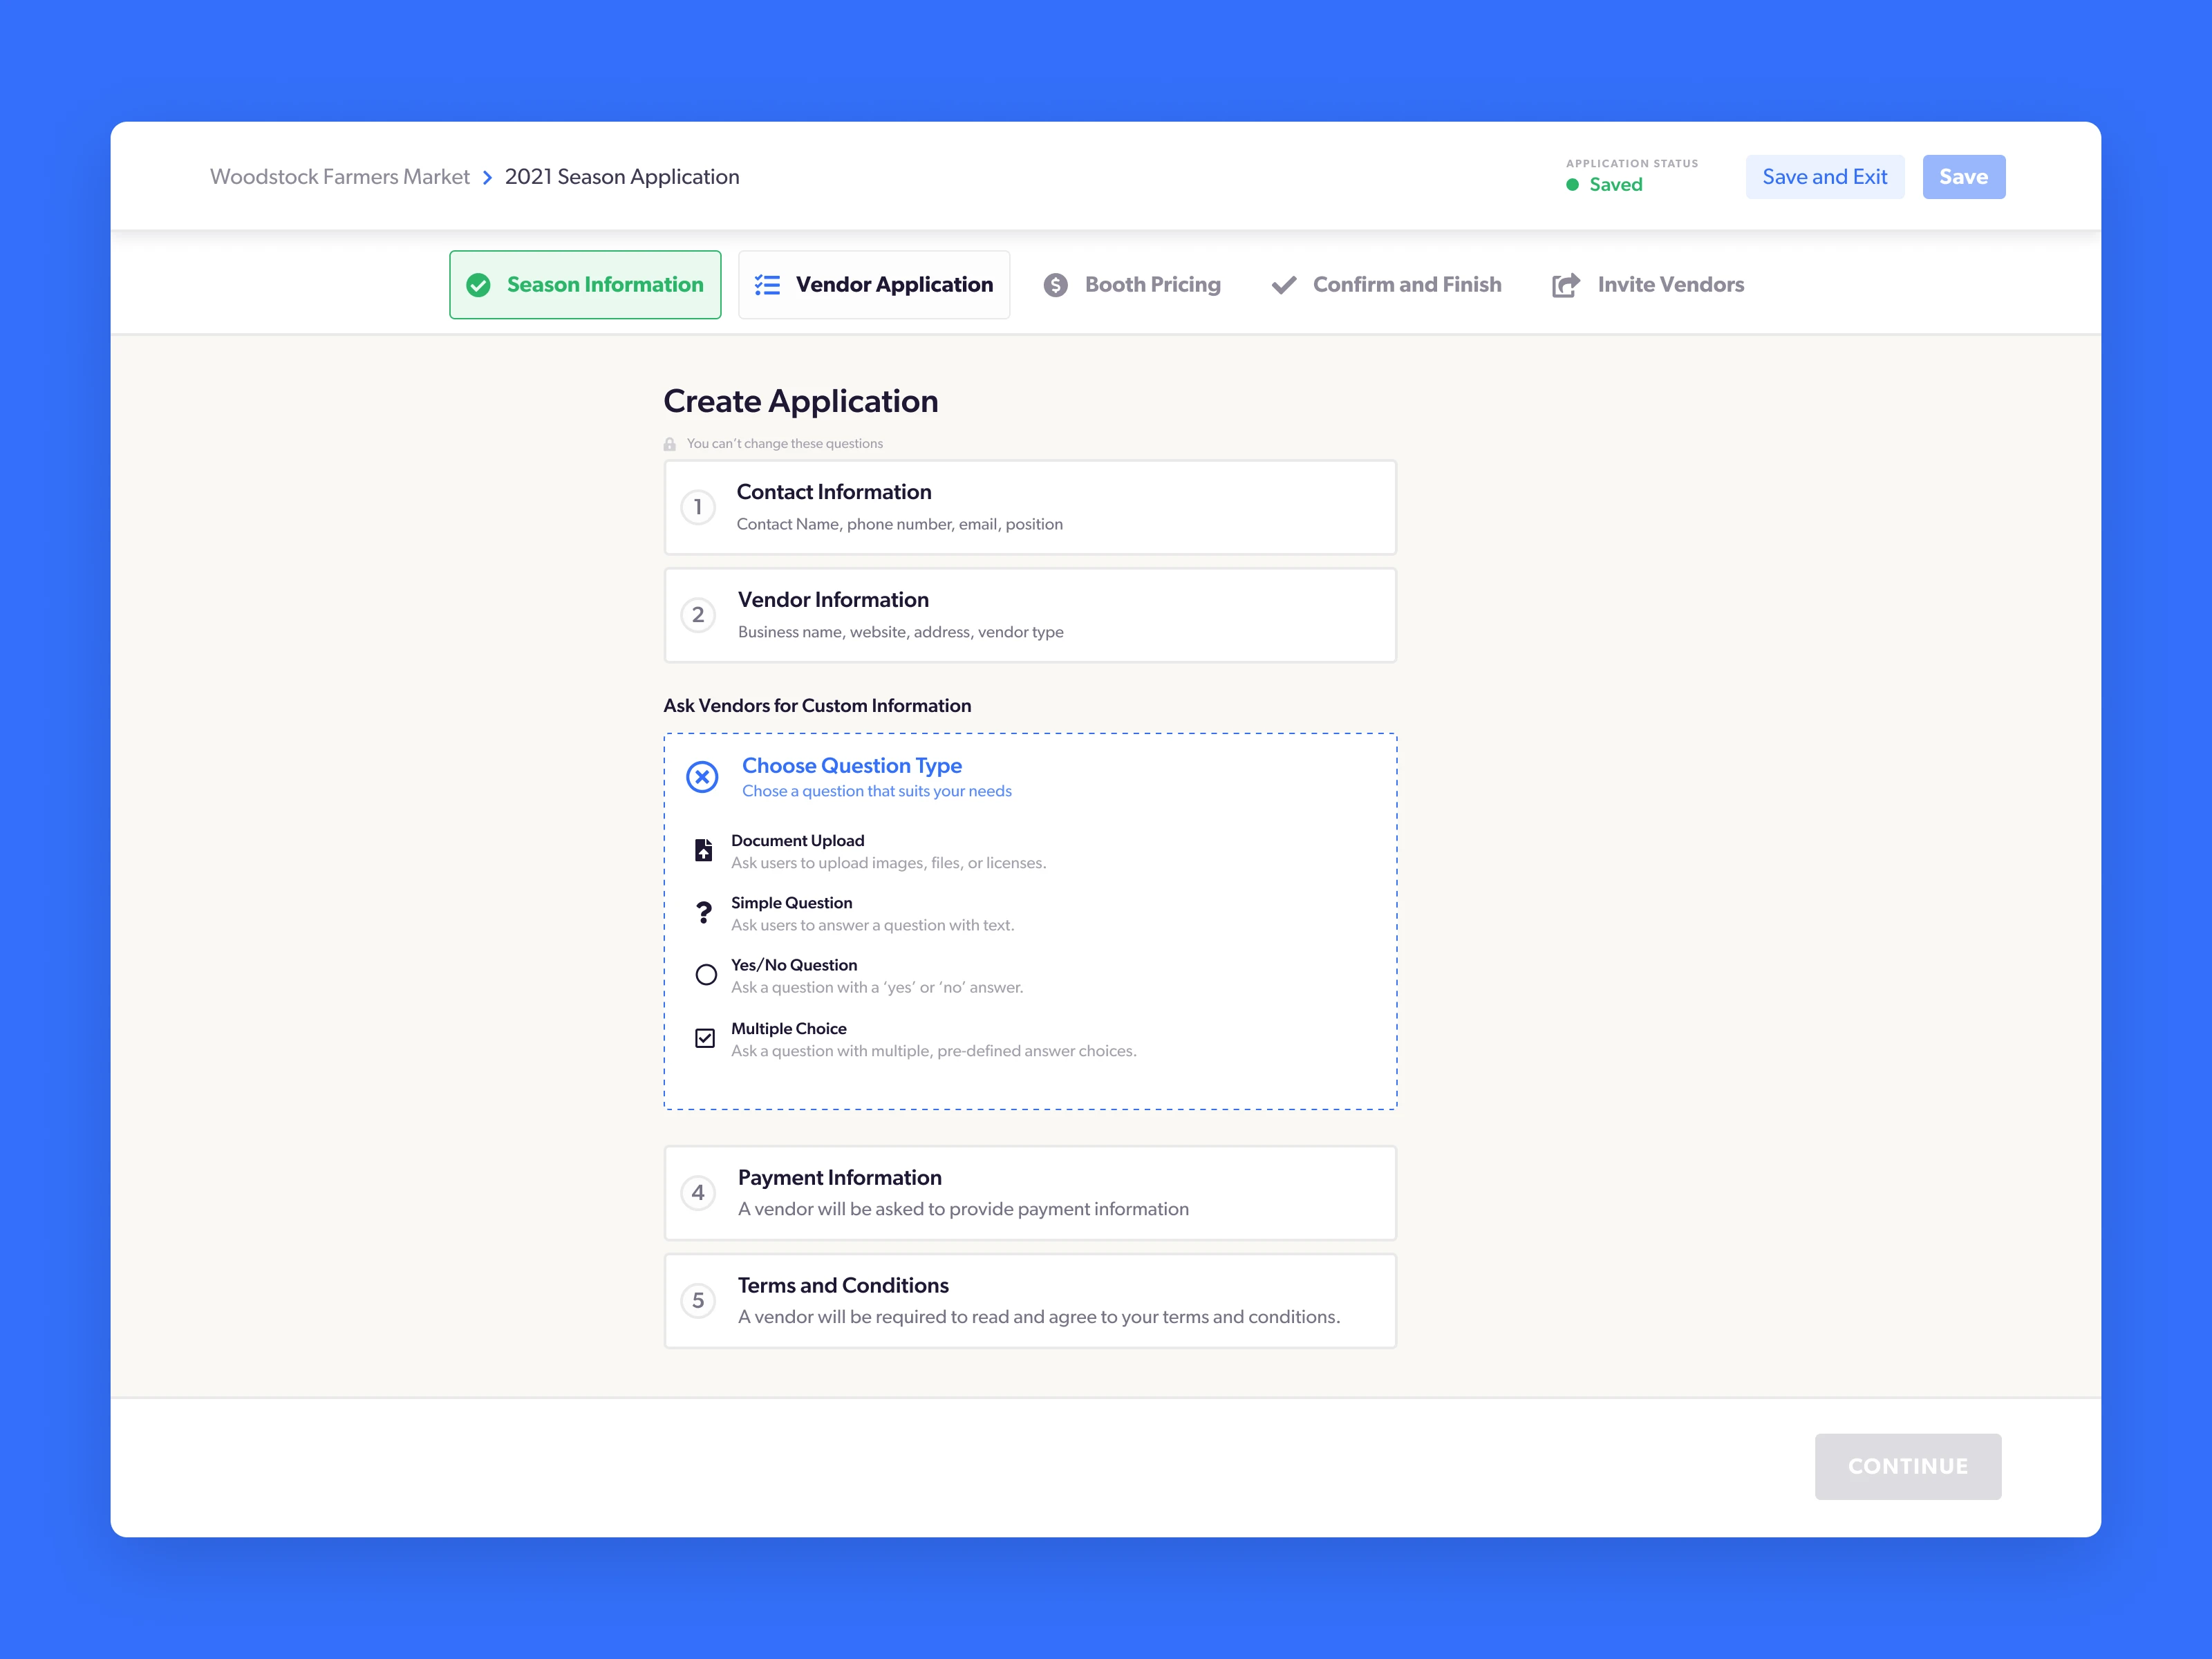2212x1659 pixels.
Task: Click the lock icon above Contact Information
Action: (x=669, y=443)
